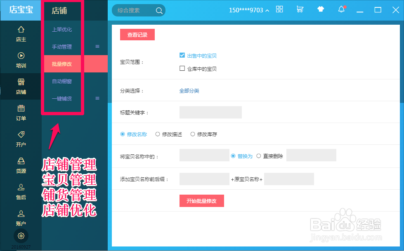Viewport: 404px width, 251px height.
Task: Open the notifications bell
Action: point(341,9)
